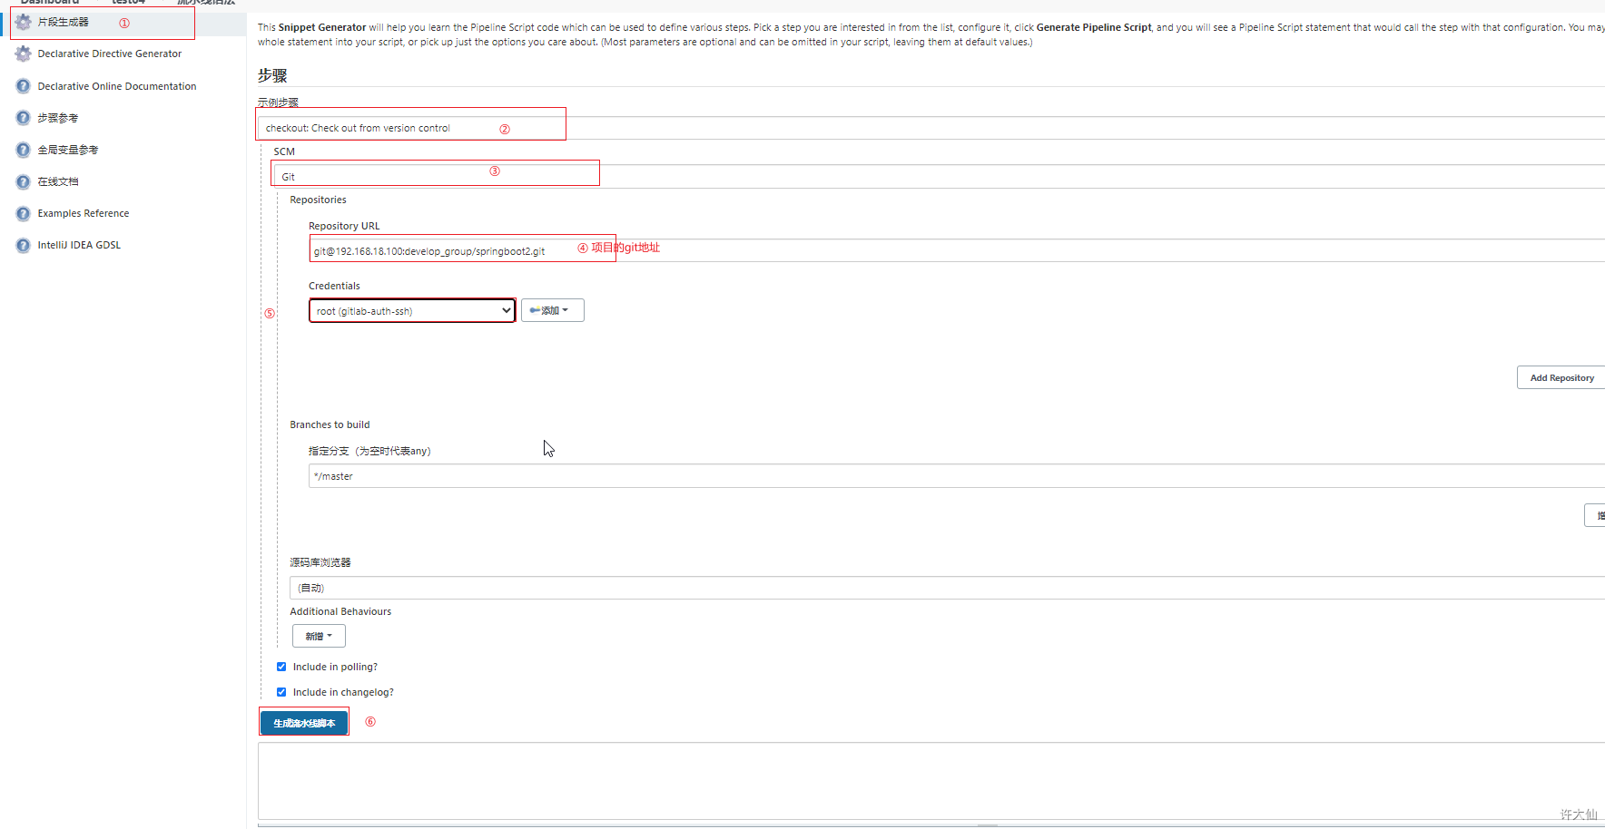This screenshot has height=829, width=1605.
Task: Click the help icon beside 在线文档
Action: pos(24,181)
